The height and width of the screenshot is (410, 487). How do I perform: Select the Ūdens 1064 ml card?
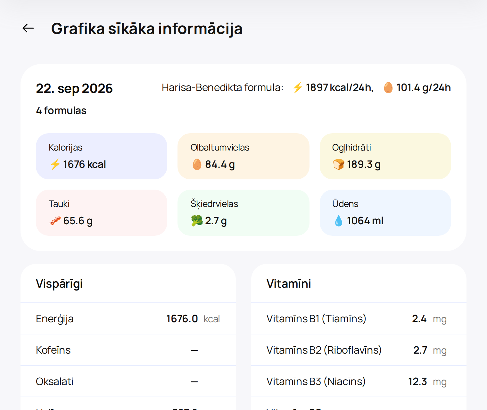point(385,213)
